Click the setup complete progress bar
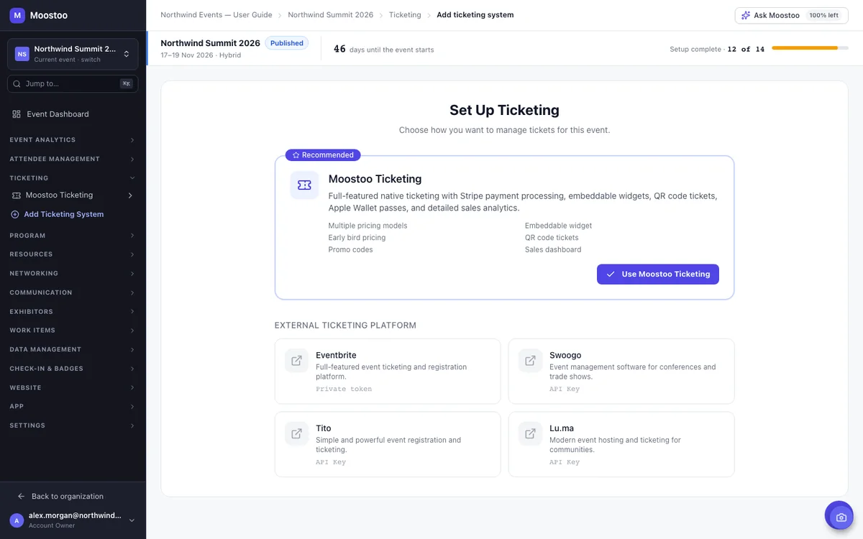Viewport: 863px width, 539px height. (809, 48)
